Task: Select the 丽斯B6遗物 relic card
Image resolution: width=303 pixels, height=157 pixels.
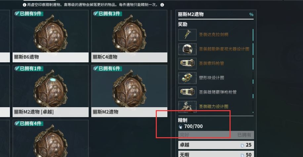Action: click(51, 36)
